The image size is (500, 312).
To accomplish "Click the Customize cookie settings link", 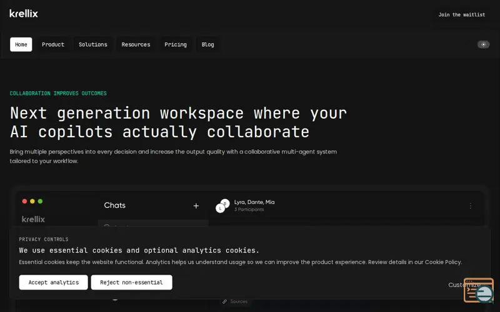I will tap(464, 285).
